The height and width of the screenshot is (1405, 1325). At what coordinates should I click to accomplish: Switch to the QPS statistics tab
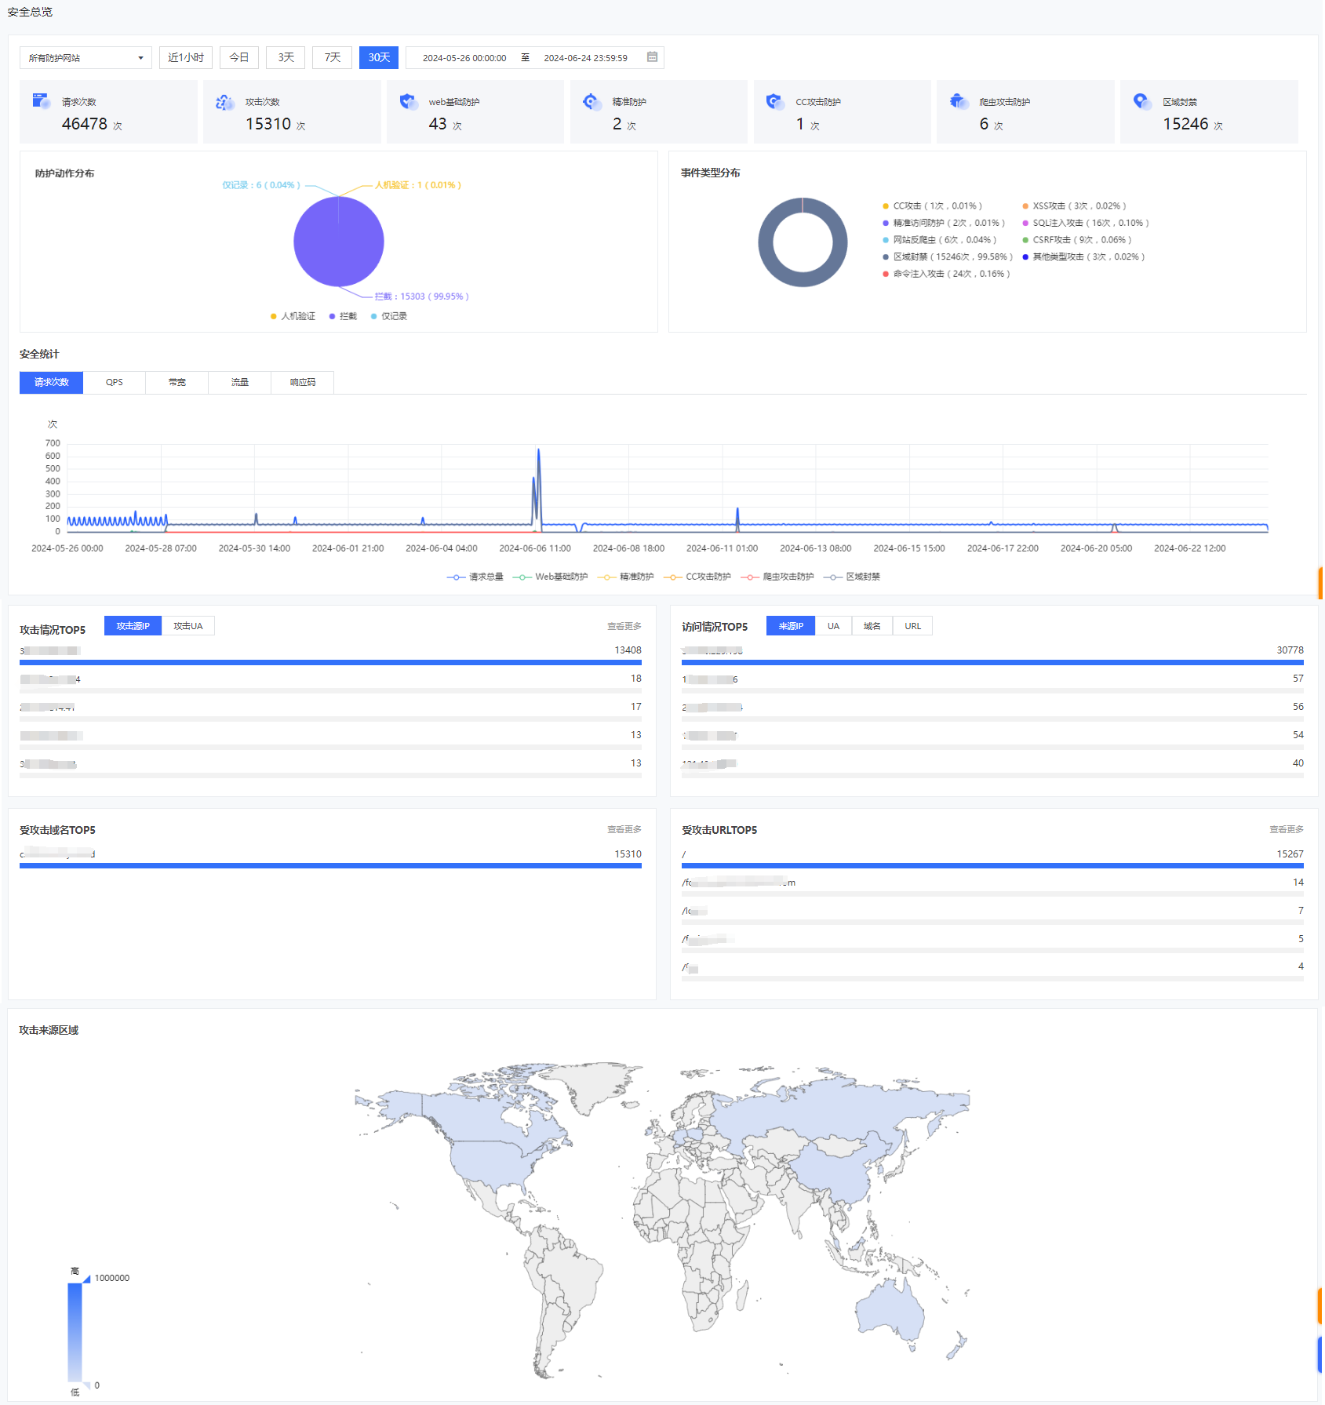point(115,383)
